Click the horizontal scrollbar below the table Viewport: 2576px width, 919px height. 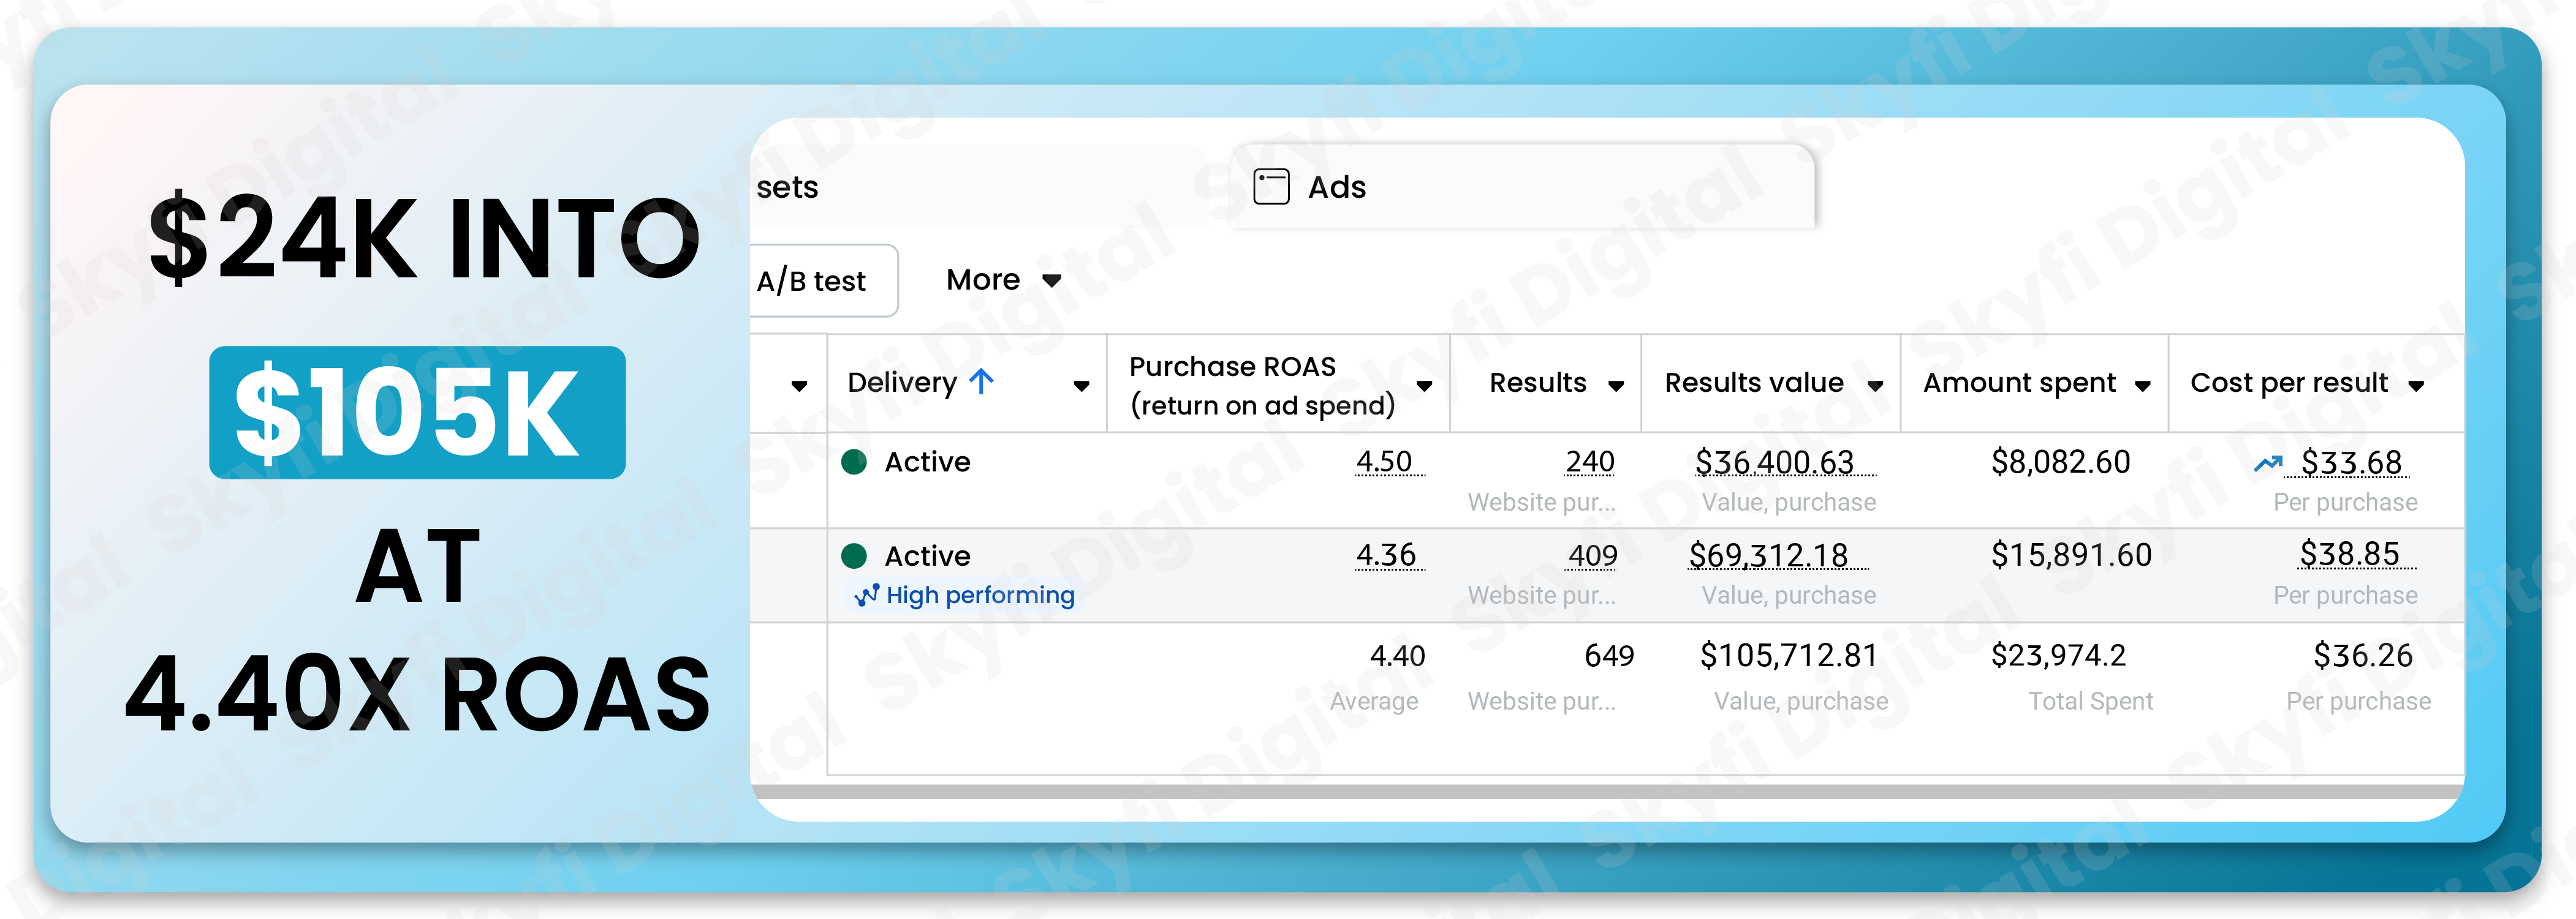[x=1600, y=791]
